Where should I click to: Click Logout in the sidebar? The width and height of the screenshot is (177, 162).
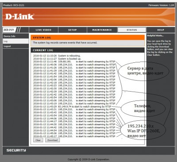[15, 46]
